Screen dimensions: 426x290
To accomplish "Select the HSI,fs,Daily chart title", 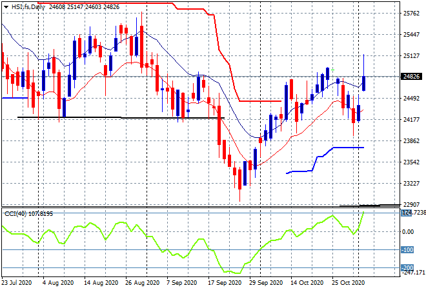I will 28,7.
